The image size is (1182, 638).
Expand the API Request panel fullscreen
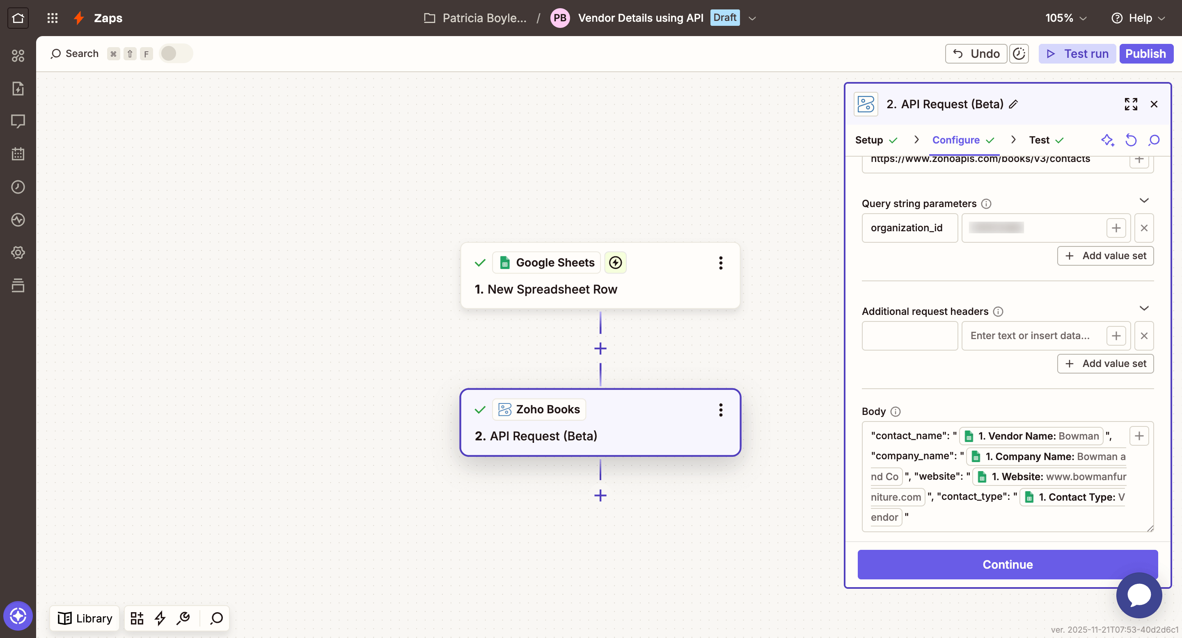point(1131,104)
